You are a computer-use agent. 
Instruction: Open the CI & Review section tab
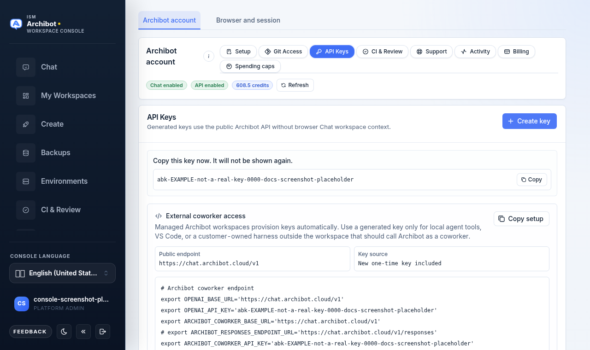click(382, 52)
